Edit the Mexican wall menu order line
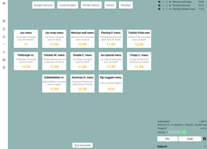Viewport: 207px width, 149px height. tap(159, 2)
